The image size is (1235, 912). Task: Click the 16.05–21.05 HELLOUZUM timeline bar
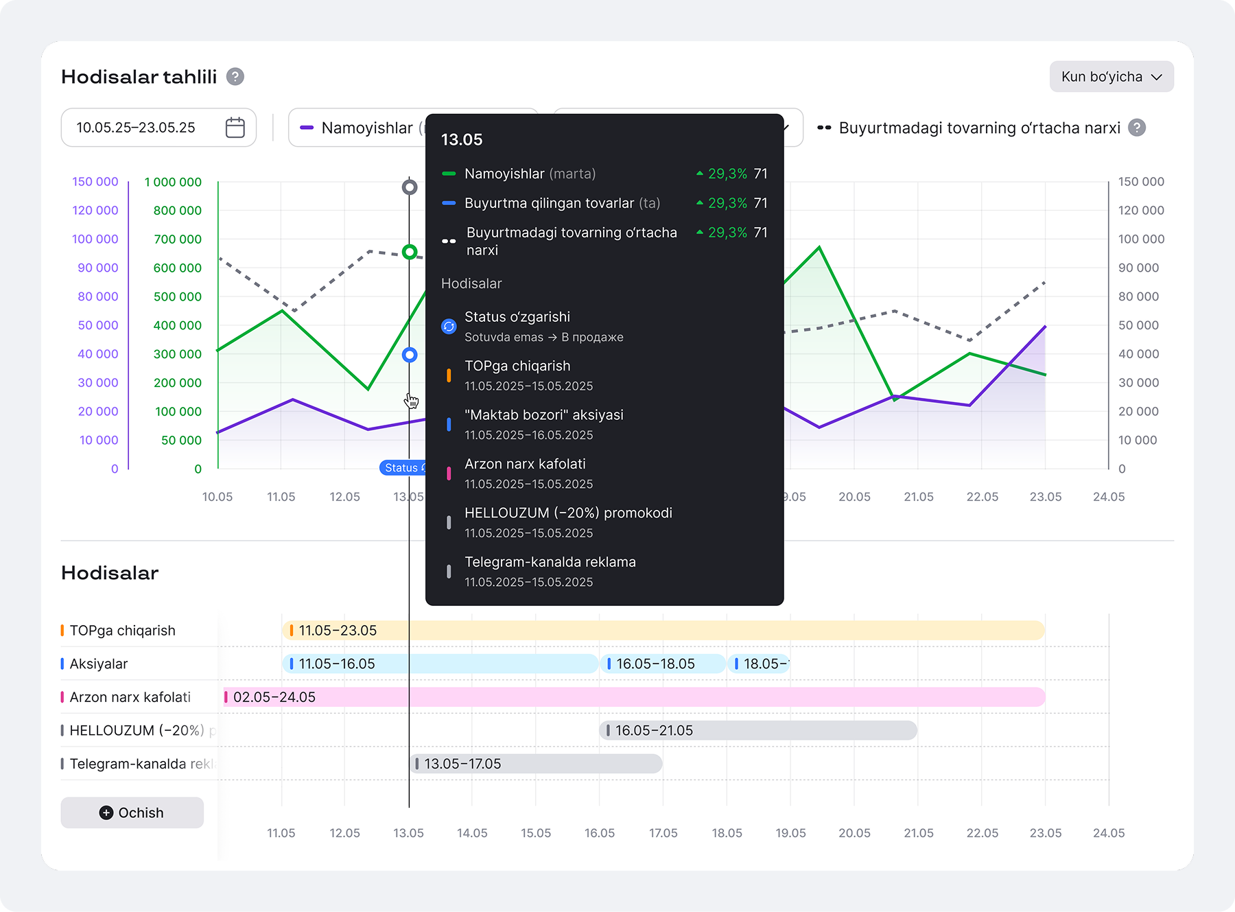(758, 730)
